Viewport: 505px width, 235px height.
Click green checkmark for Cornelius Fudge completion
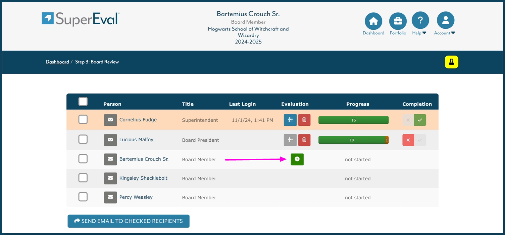coord(420,120)
